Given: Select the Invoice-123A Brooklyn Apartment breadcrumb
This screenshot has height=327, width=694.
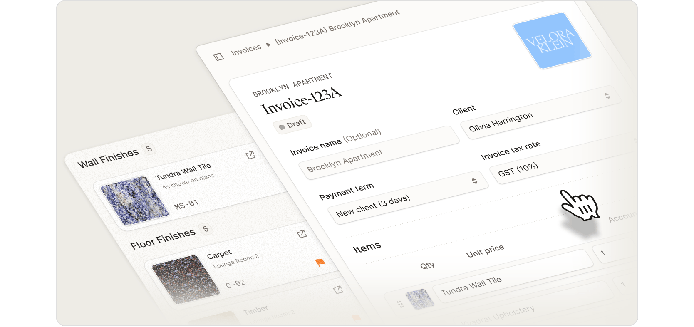Looking at the screenshot, I should pyautogui.click(x=337, y=27).
